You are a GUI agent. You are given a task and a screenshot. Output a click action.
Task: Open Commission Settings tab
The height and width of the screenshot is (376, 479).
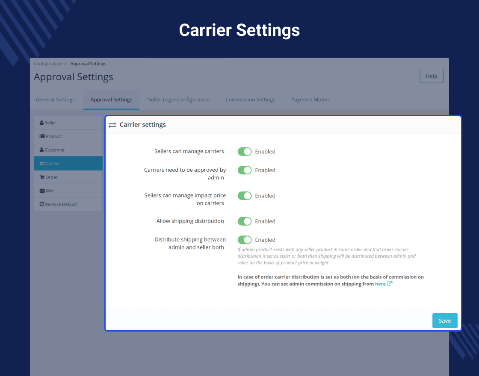point(250,100)
